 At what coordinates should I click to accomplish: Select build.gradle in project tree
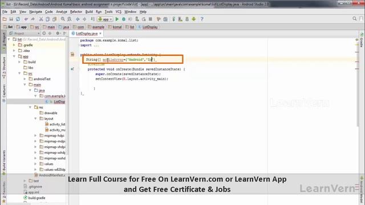click(x=34, y=198)
